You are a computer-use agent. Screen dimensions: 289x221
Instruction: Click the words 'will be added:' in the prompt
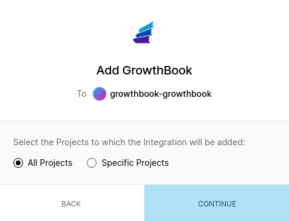pos(217,142)
